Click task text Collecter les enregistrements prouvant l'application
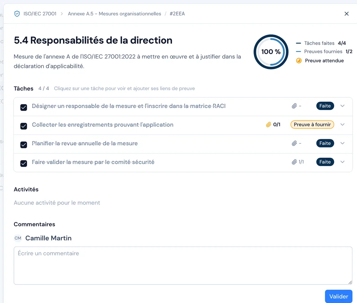357x303 pixels. [103, 125]
